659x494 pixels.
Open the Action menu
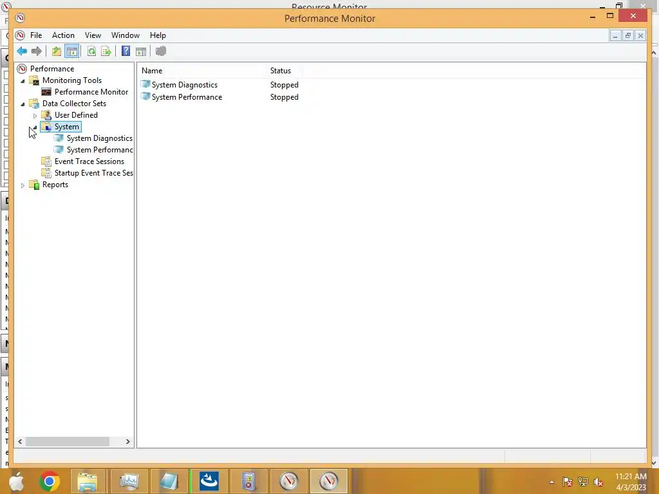(64, 35)
